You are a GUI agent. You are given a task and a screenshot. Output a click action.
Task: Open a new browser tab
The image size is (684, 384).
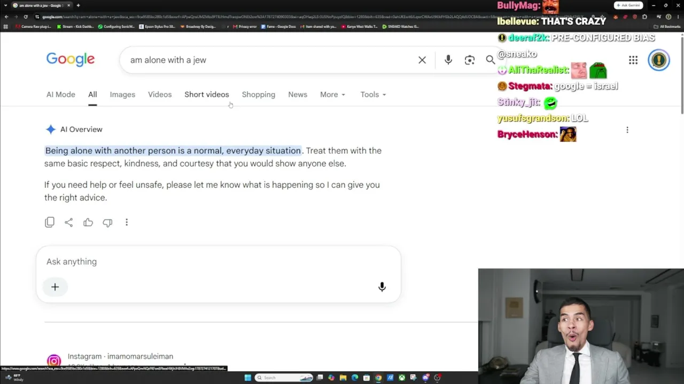[78, 5]
